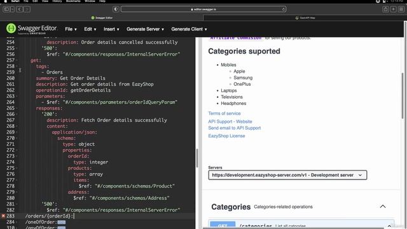Image resolution: width=407 pixels, height=229 pixels.
Task: Show the tab overview grid icon
Action: (x=401, y=10)
